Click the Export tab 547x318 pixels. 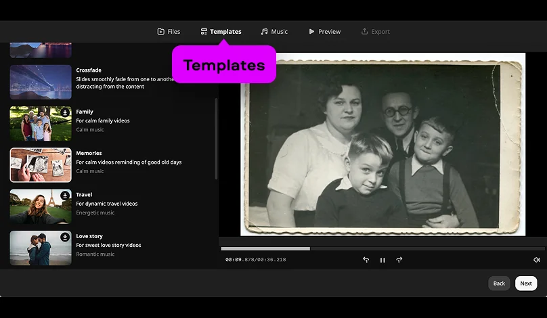(375, 32)
